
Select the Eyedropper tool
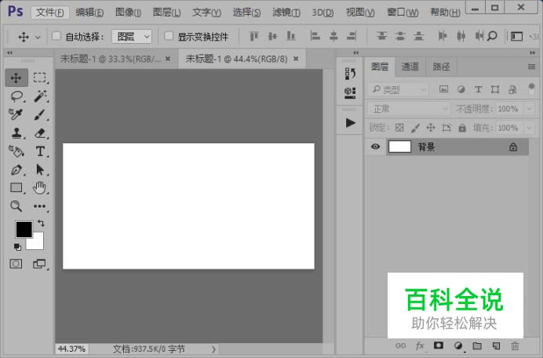point(16,114)
